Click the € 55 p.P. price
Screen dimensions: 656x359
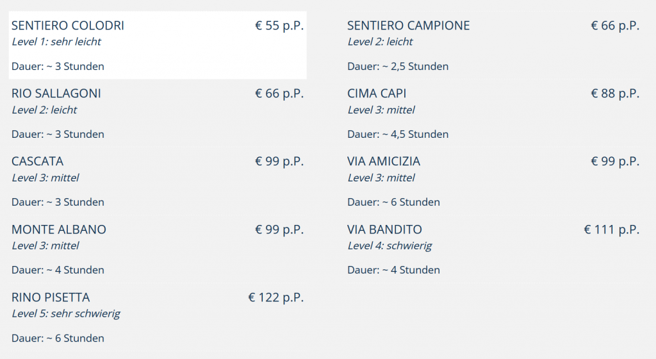click(279, 26)
